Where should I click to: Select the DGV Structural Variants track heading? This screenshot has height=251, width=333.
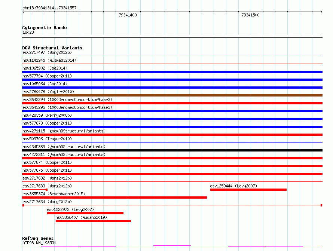coord(52,48)
